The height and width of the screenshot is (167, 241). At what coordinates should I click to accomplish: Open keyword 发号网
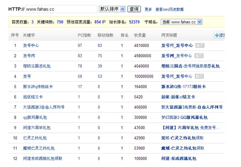29,56
